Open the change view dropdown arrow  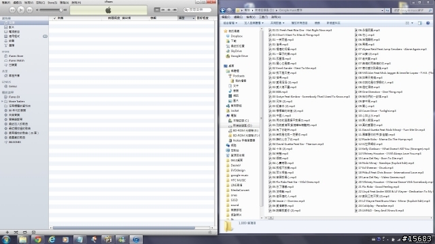point(413,23)
